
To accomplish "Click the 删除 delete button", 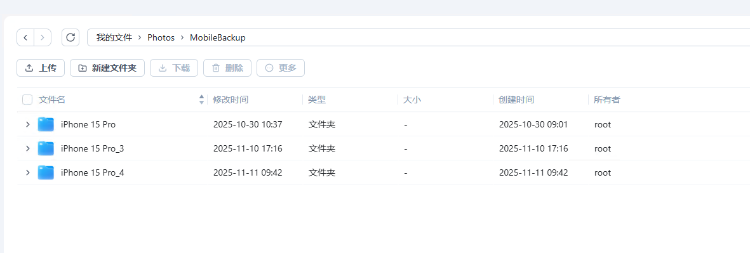I will [227, 68].
